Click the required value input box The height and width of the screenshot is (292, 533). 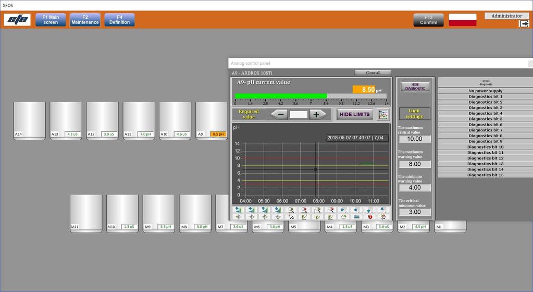point(299,114)
